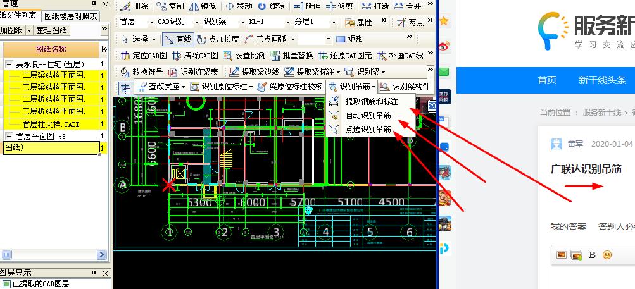Click the bold B editor button

pyautogui.click(x=592, y=255)
